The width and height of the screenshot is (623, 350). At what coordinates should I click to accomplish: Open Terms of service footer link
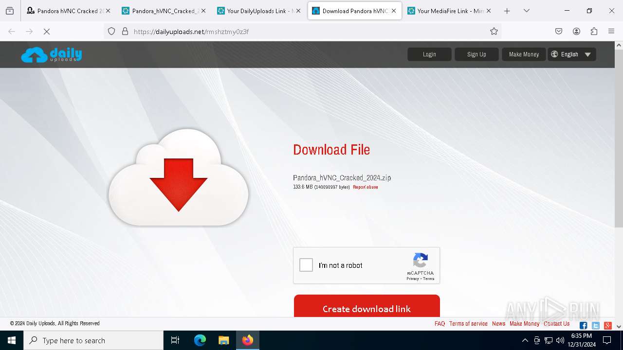click(x=468, y=324)
